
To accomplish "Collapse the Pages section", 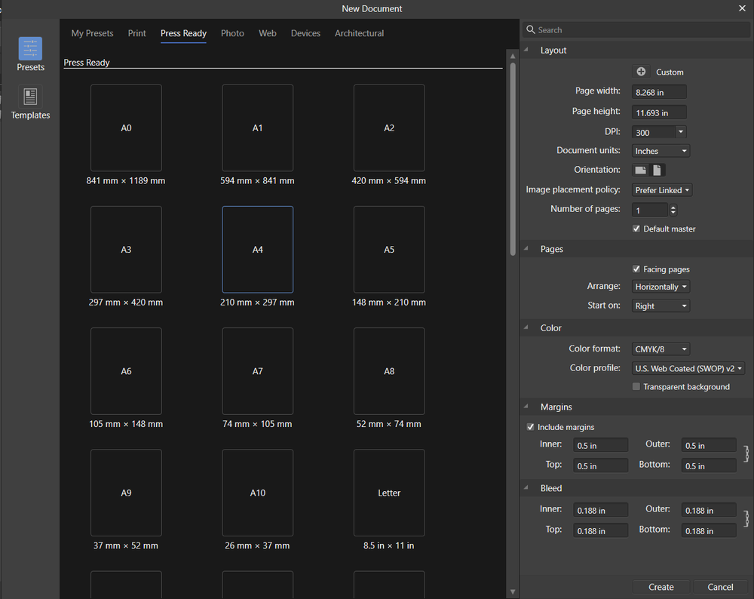I will (x=526, y=249).
